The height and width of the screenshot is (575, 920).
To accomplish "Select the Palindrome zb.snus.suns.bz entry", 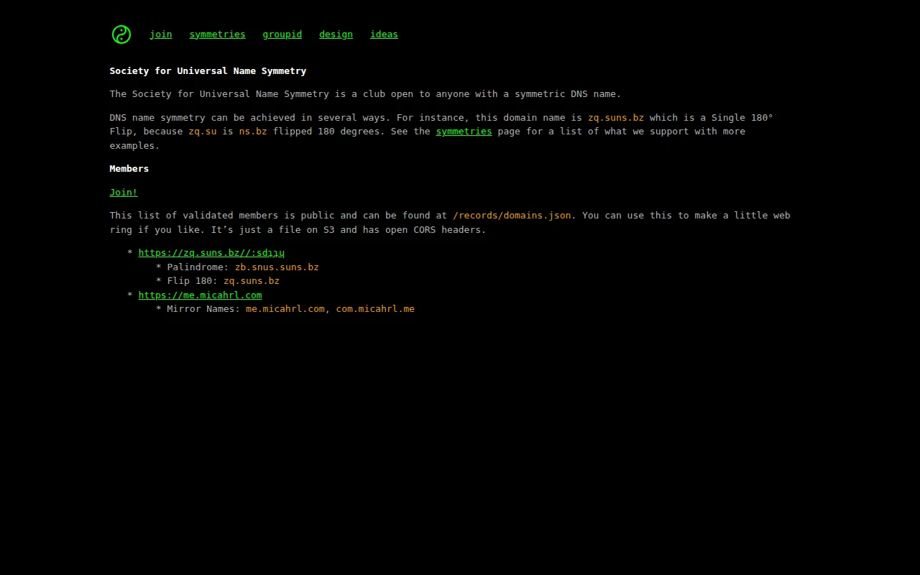I will pos(277,267).
